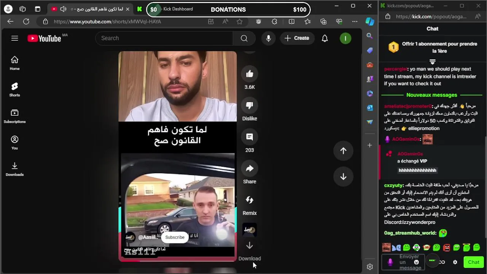This screenshot has width=487, height=274.
Task: Like the YouTube Short (3.6K)
Action: 250,74
